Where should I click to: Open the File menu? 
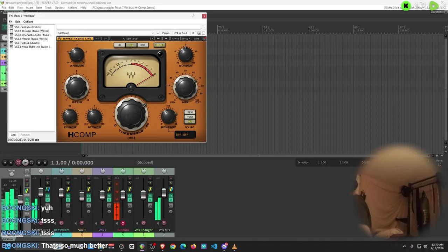[3, 8]
